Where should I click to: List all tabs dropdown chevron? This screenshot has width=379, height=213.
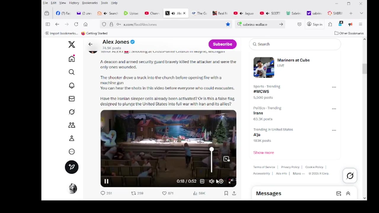tap(361, 13)
